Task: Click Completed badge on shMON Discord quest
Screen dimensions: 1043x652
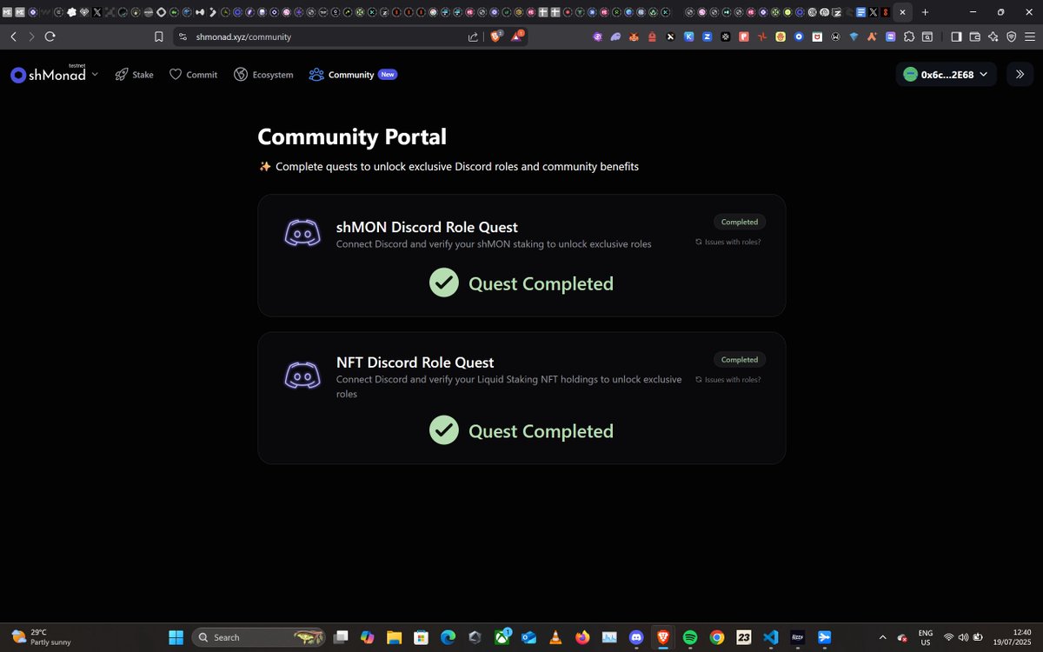Action: [x=740, y=222]
